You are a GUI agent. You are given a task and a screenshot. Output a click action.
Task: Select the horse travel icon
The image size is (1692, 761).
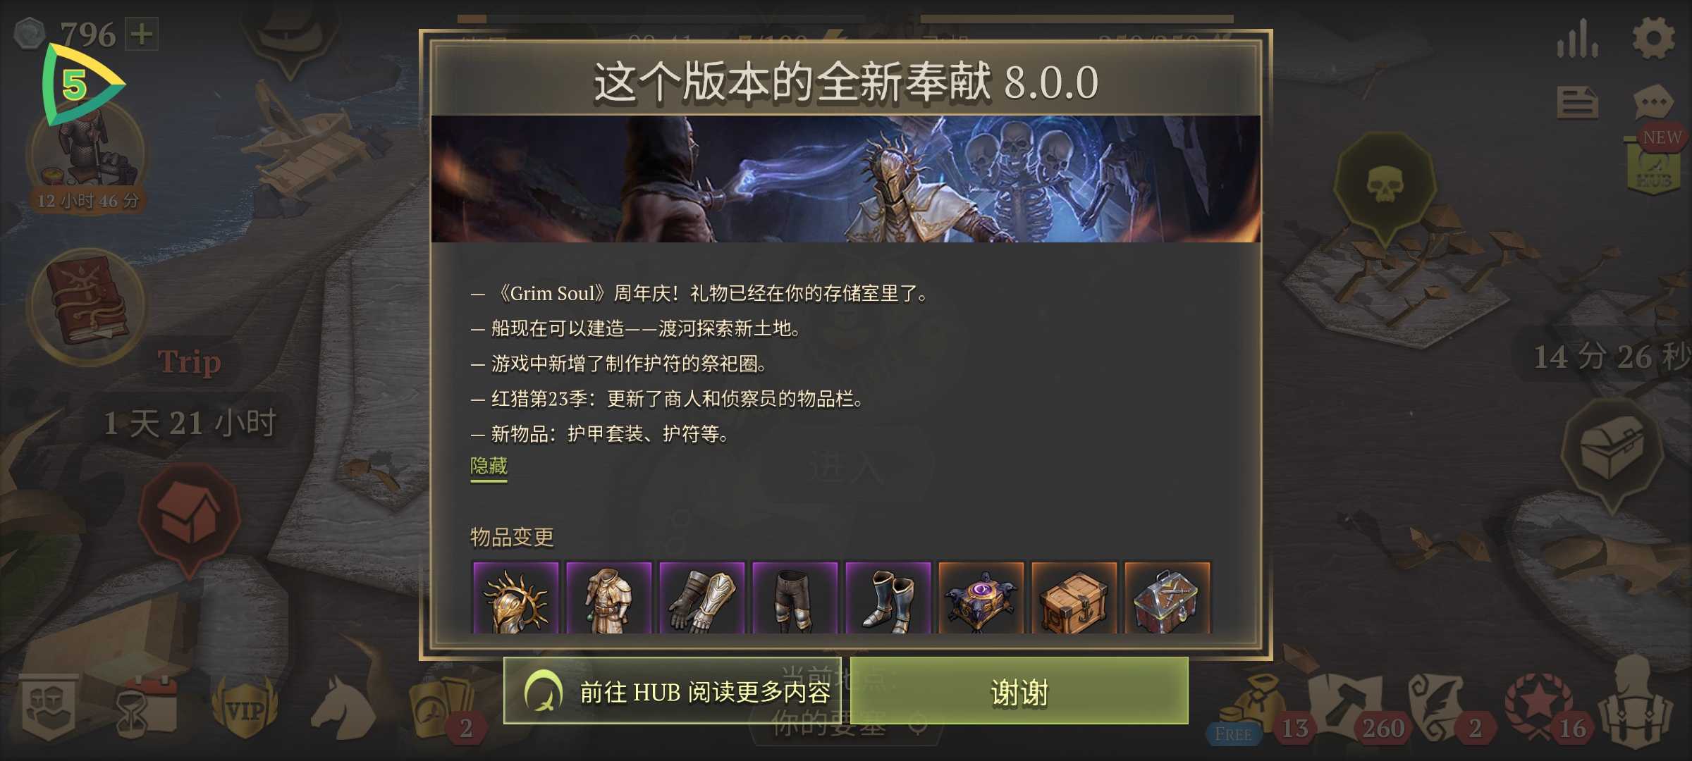[x=343, y=707]
